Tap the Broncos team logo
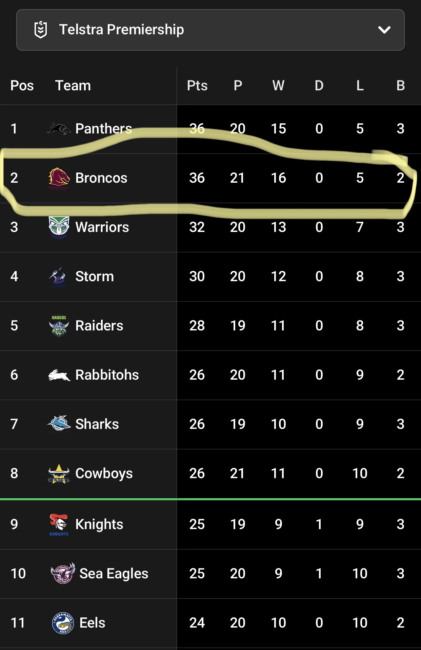The width and height of the screenshot is (421, 650). pyautogui.click(x=59, y=178)
